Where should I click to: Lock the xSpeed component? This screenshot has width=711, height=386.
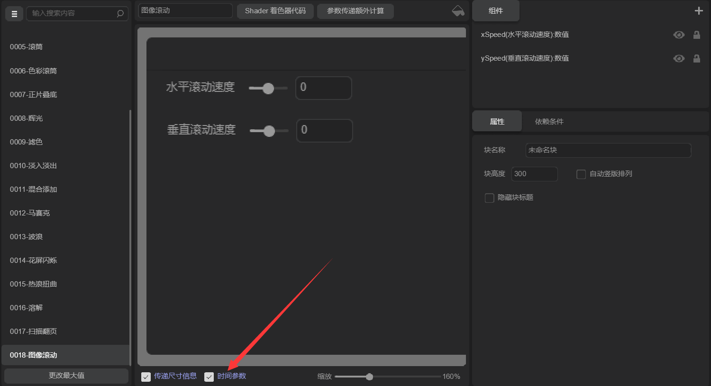pos(697,35)
